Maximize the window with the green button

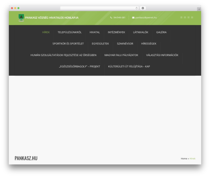click(x=18, y=8)
